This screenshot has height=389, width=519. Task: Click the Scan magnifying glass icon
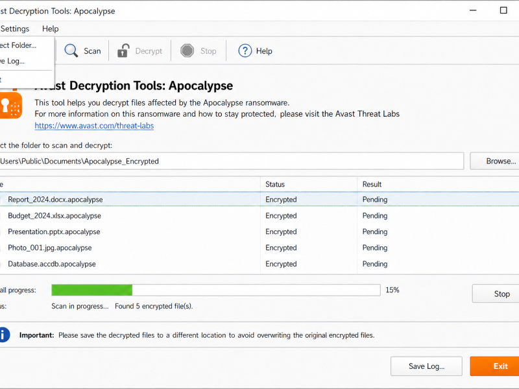pyautogui.click(x=71, y=51)
